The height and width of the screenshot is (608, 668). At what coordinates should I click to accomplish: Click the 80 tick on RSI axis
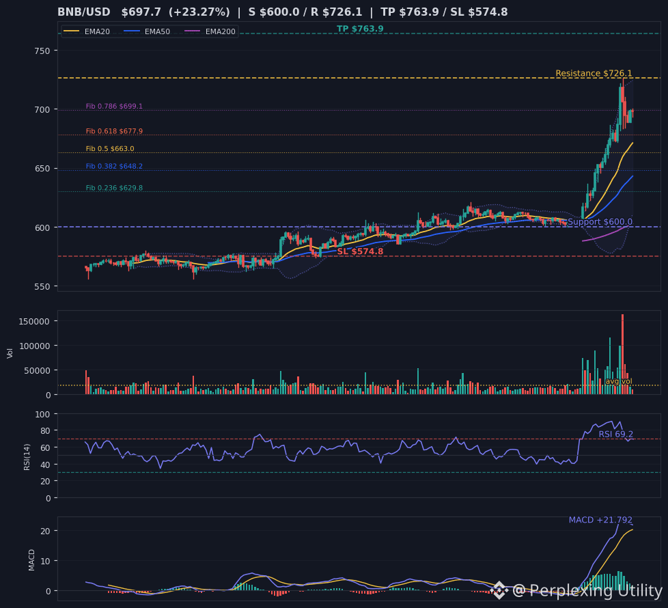(45, 431)
